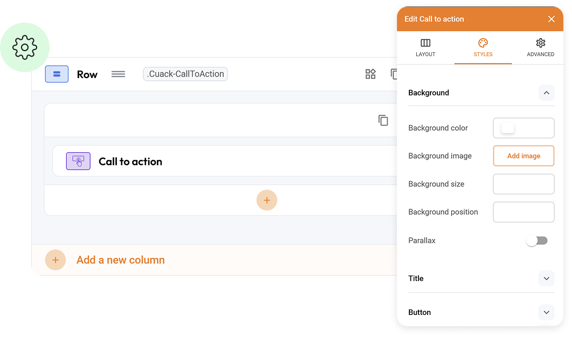The image size is (572, 337).
Task: Click the Add image button
Action: point(524,156)
